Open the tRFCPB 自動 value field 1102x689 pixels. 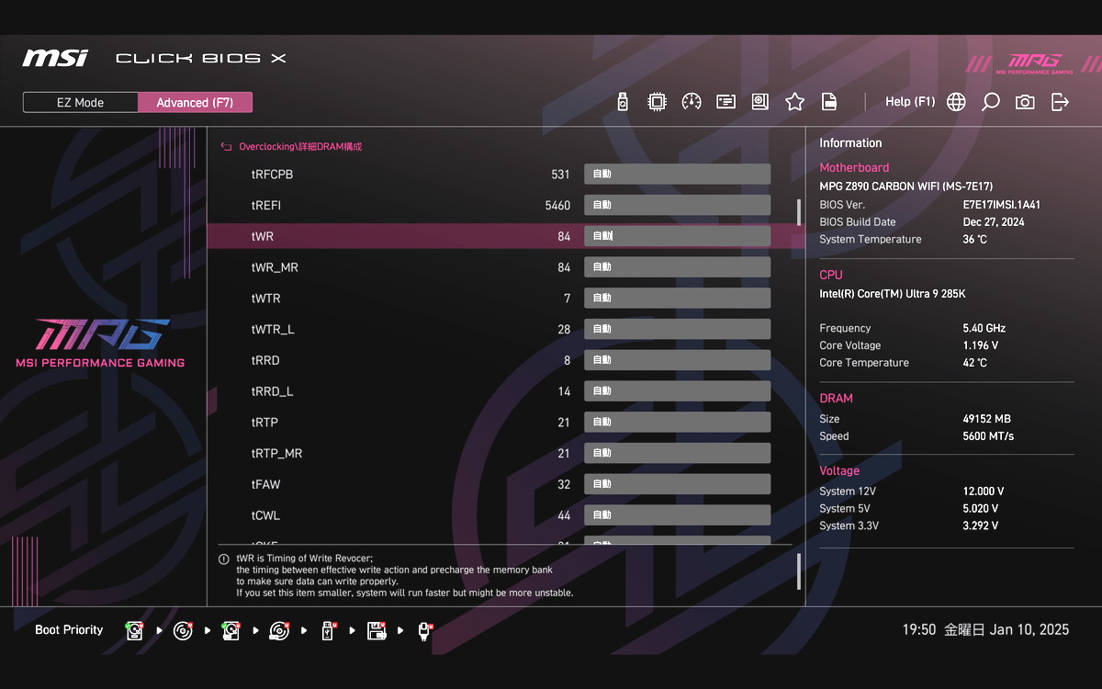[677, 175]
